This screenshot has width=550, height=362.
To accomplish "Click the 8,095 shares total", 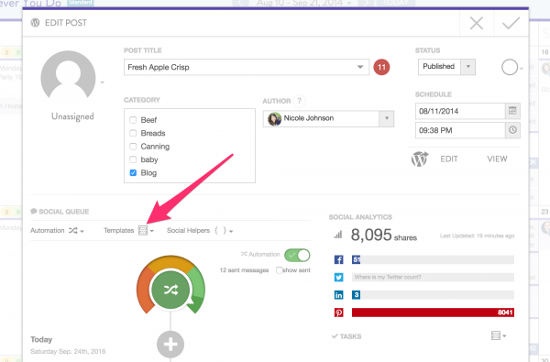I will tap(384, 235).
